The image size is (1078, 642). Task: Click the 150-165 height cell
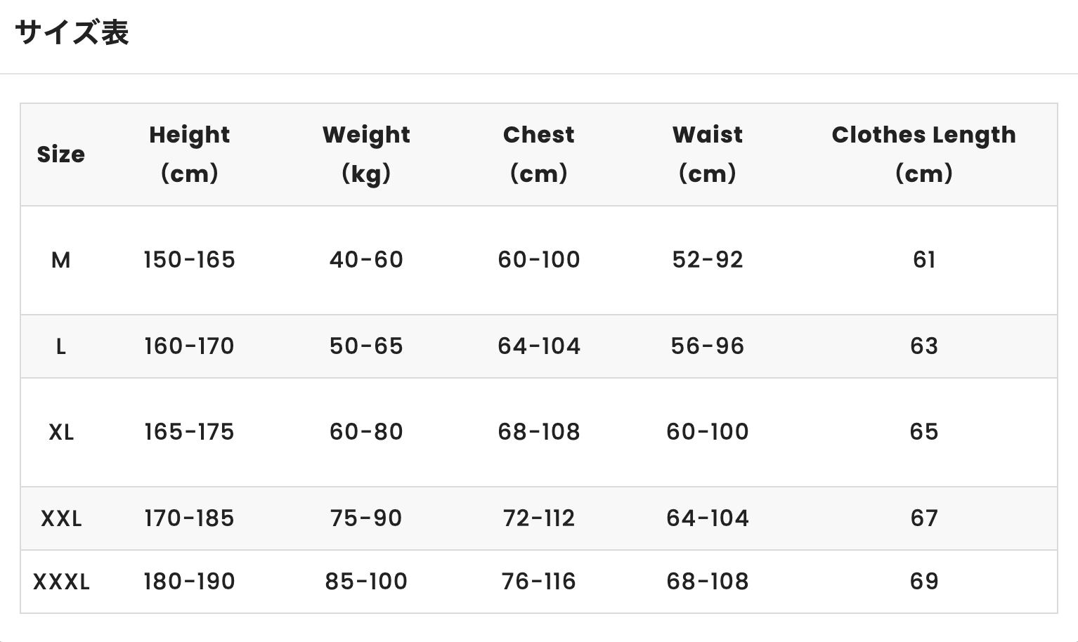(x=189, y=260)
